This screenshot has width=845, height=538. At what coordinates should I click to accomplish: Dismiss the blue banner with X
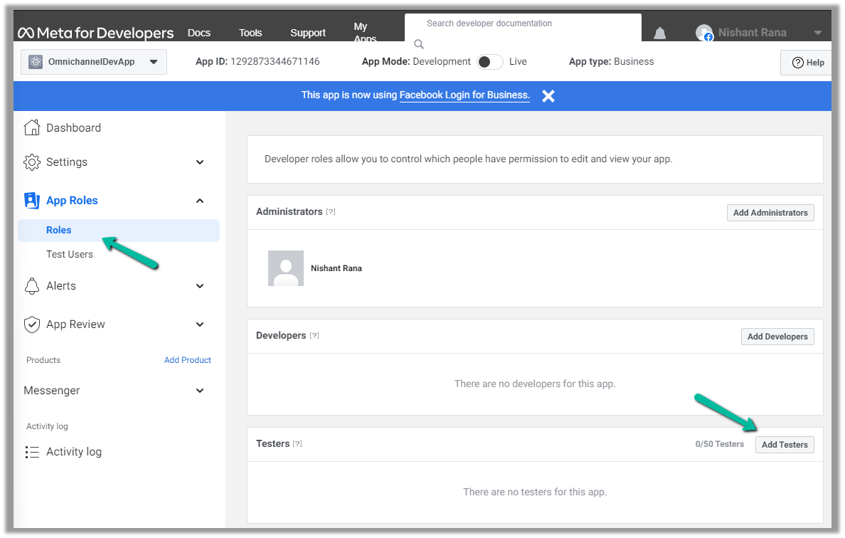tap(548, 96)
